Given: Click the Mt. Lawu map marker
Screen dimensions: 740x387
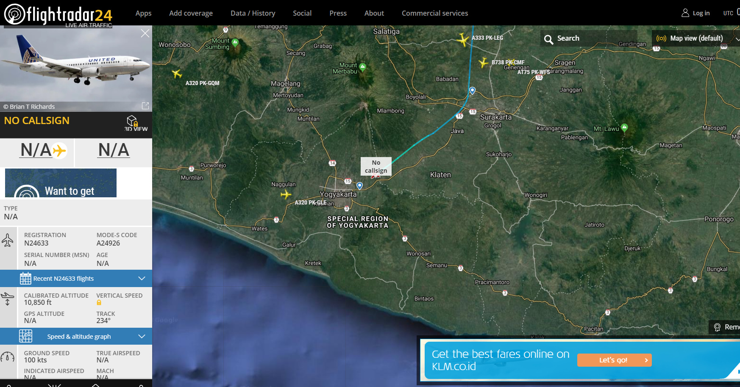Looking at the screenshot, I should pyautogui.click(x=624, y=127).
